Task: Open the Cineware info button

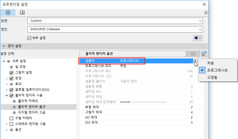Action: [x=198, y=38]
